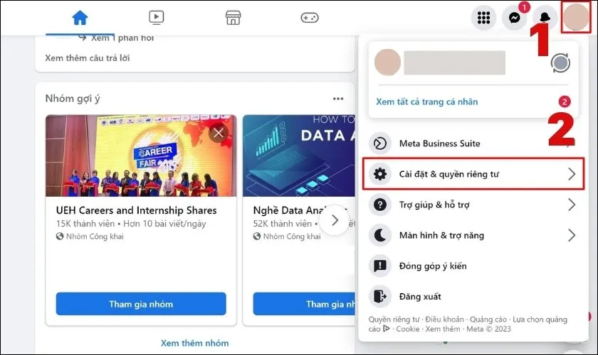Open the suggested groups three-dot options
Viewport: 598px width, 355px height.
337,99
